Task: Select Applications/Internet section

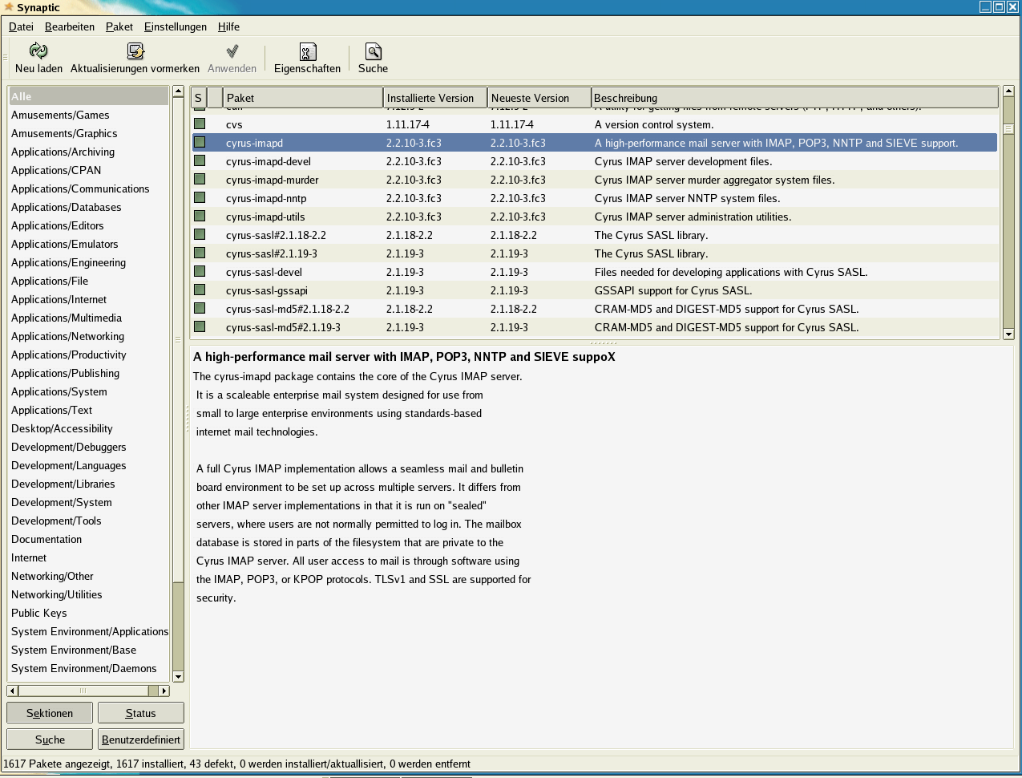Action: click(89, 299)
